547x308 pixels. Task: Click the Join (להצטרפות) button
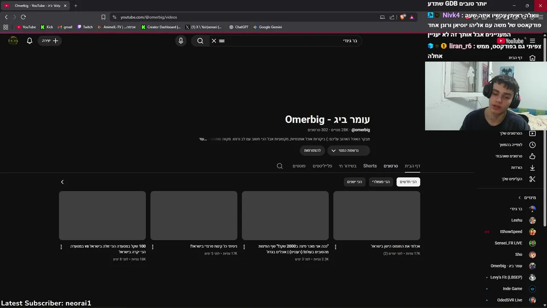(x=312, y=151)
